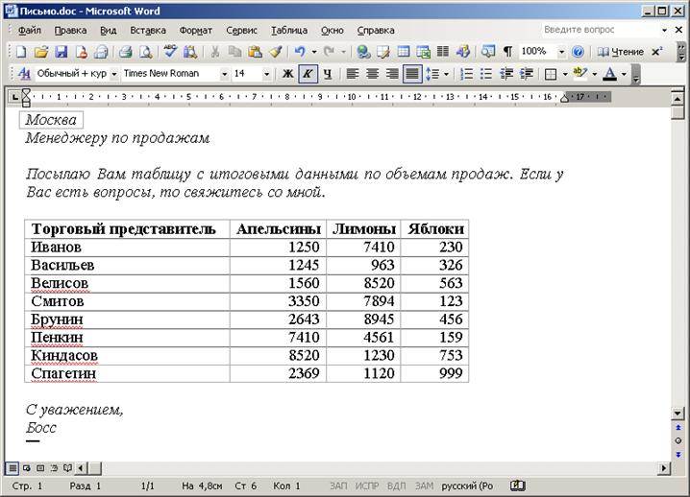690x497 pixels.
Task: Open Word Help question mark icon
Action: 578,52
